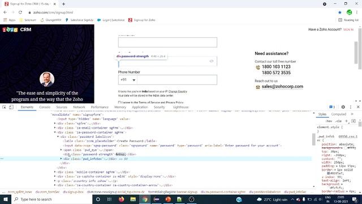This screenshot has height=204, width=362.
Task: Select the Styles pane tab
Action: (x=322, y=114)
